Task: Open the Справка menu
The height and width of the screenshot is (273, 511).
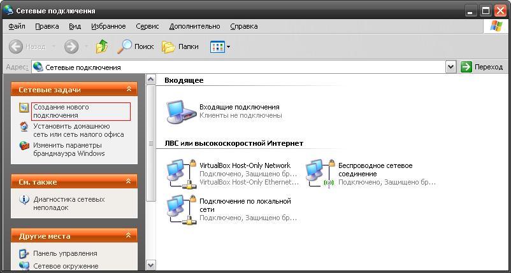Action: (x=244, y=26)
